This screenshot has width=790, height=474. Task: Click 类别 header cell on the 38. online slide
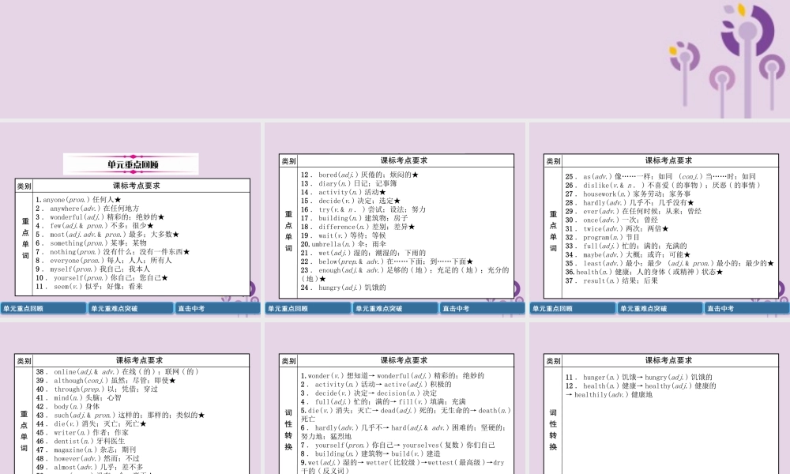click(x=24, y=360)
